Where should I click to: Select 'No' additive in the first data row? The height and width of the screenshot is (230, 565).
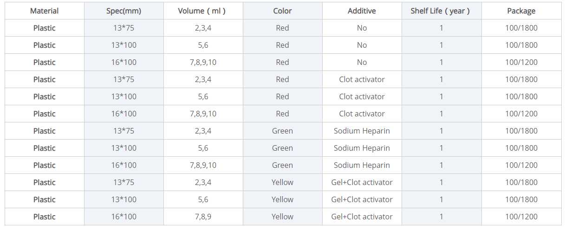(362, 28)
